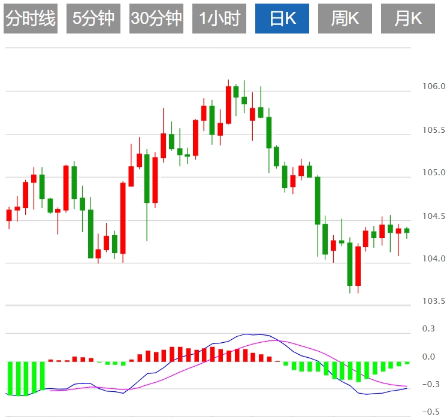
Task: Click the 0.3 MACD axis label
Action: pyautogui.click(x=428, y=329)
